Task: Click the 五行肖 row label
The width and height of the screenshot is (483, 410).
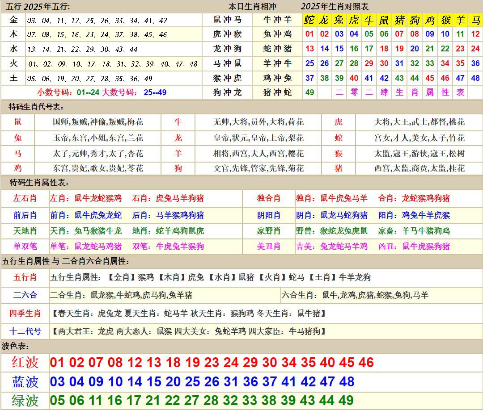Action: 25,277
